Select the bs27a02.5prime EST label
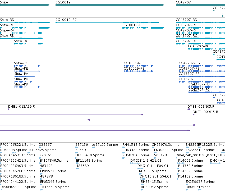 click(x=105, y=145)
